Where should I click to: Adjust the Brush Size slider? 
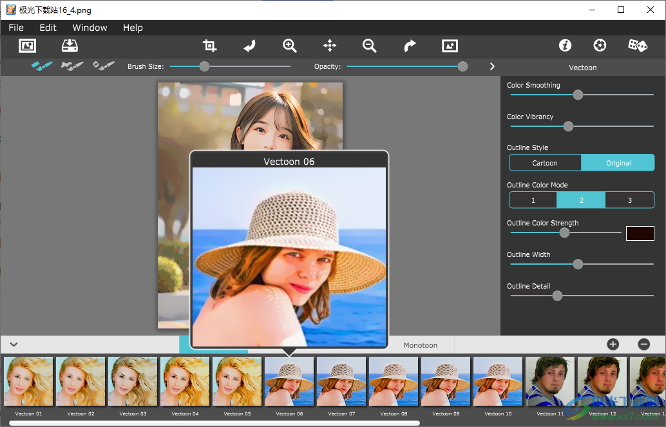tap(204, 66)
